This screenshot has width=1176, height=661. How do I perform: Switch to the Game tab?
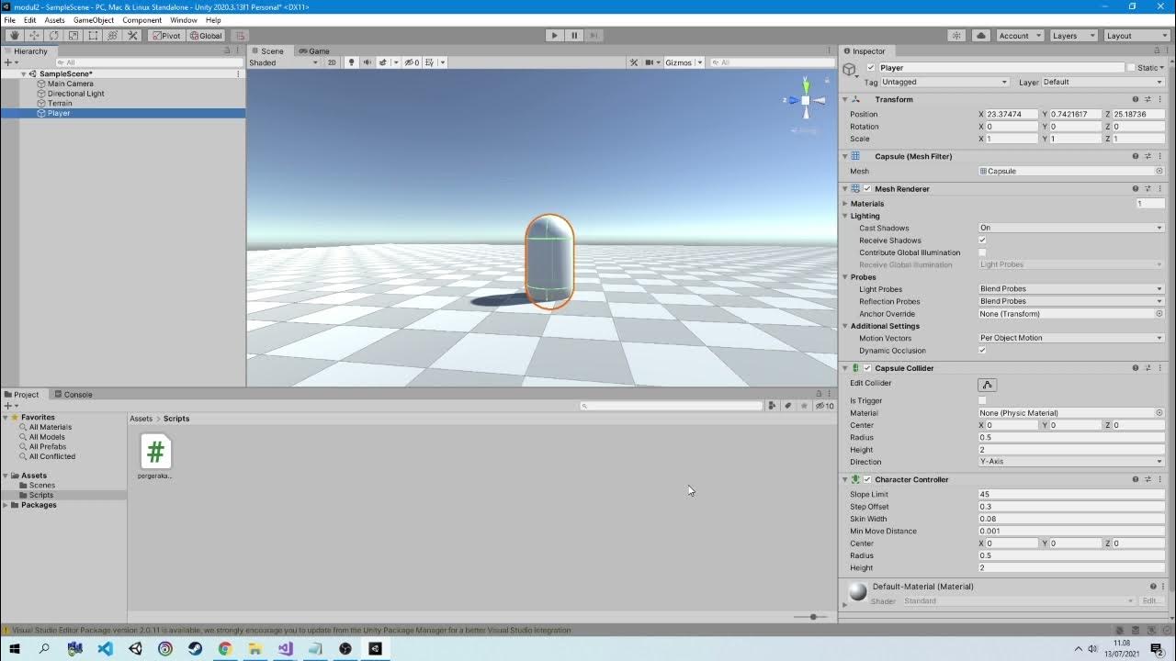[313, 50]
